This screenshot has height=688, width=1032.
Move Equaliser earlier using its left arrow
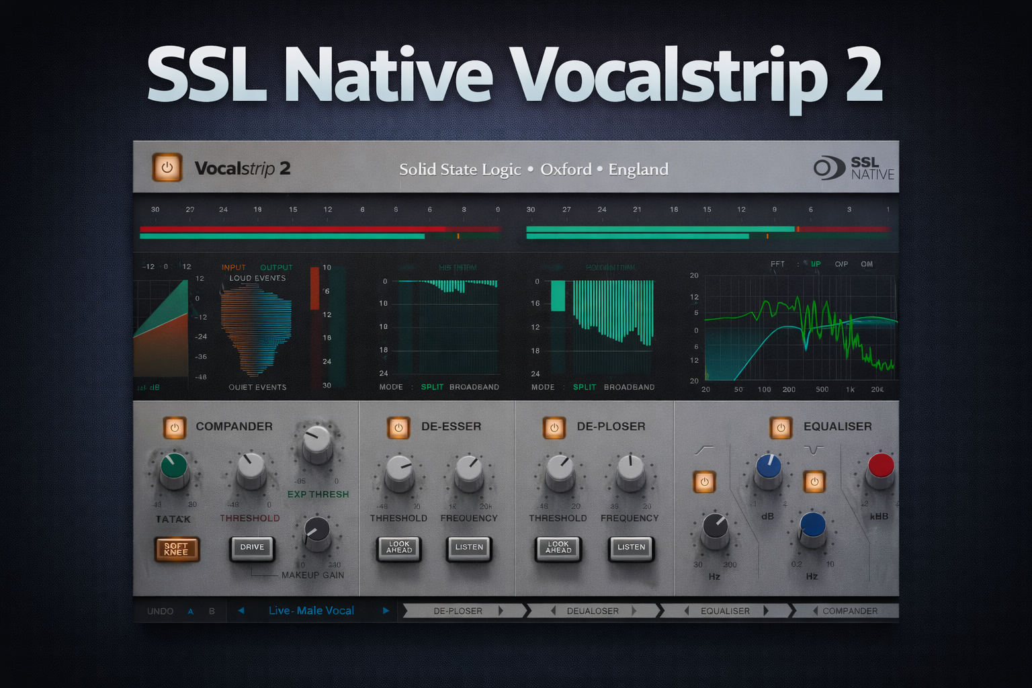[687, 611]
